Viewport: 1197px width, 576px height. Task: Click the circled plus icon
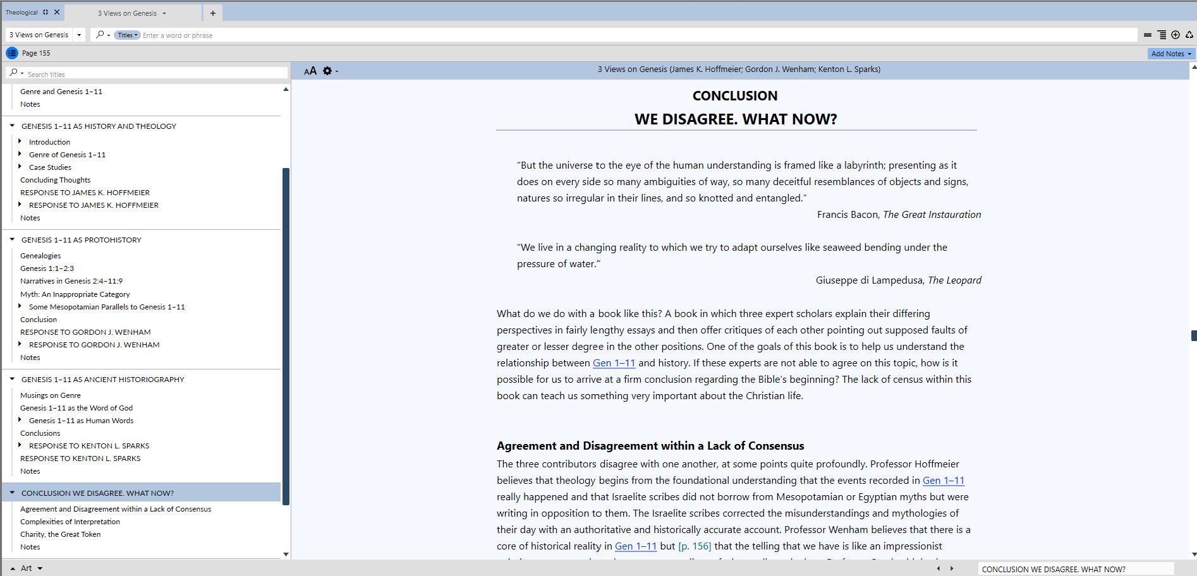pyautogui.click(x=1176, y=35)
